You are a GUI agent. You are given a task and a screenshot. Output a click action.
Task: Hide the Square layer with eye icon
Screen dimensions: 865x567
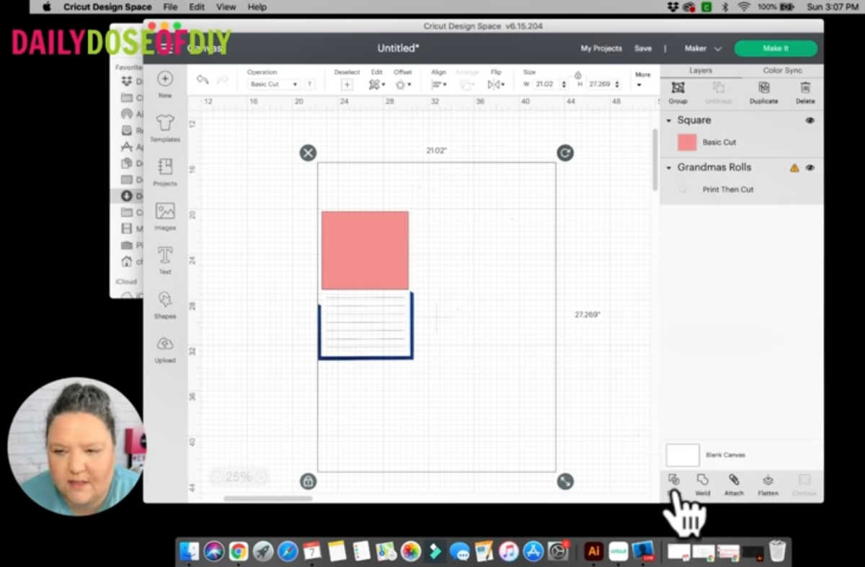(x=809, y=120)
